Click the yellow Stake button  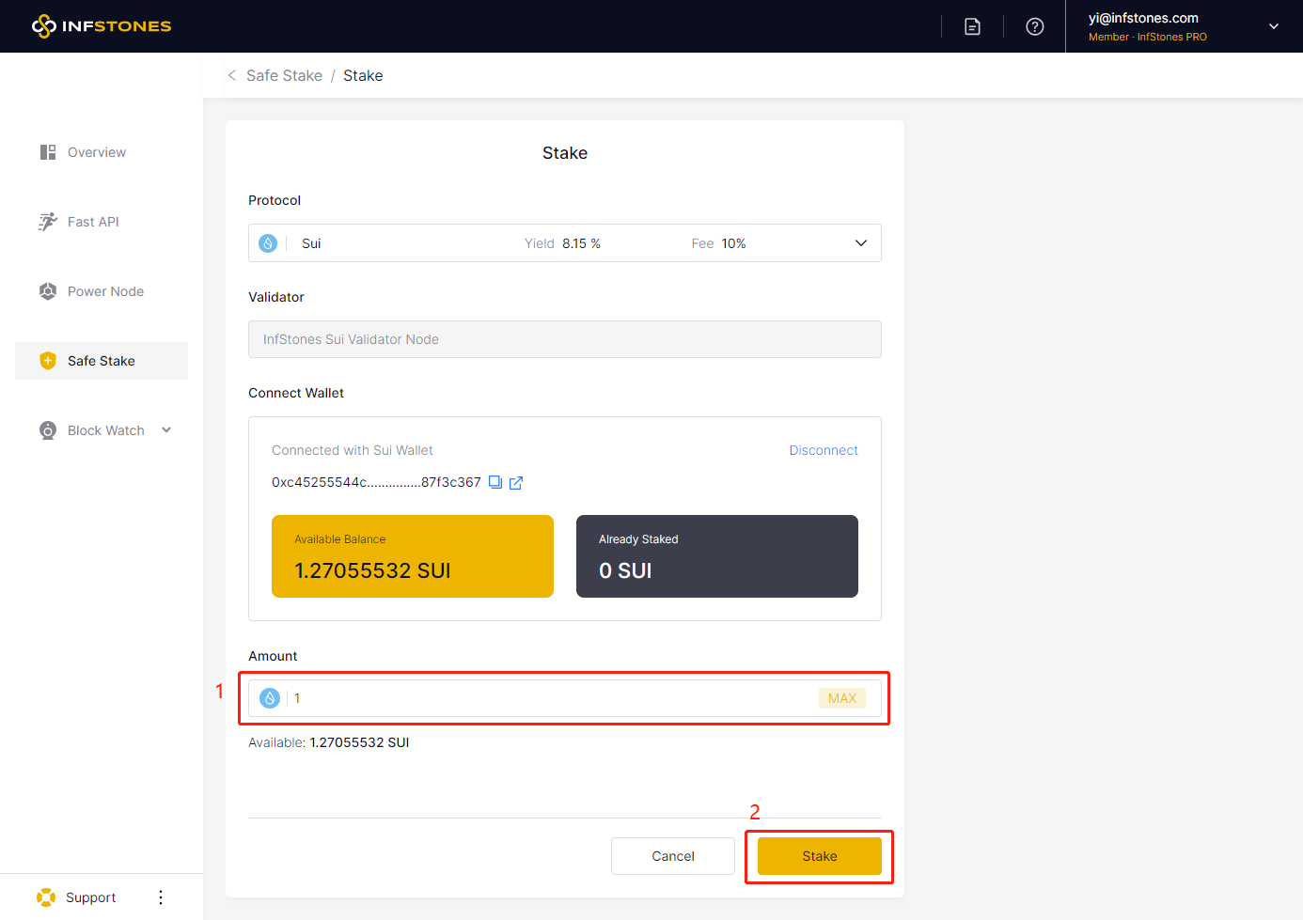point(820,856)
